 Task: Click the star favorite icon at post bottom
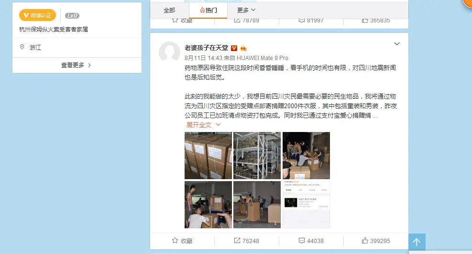(175, 241)
